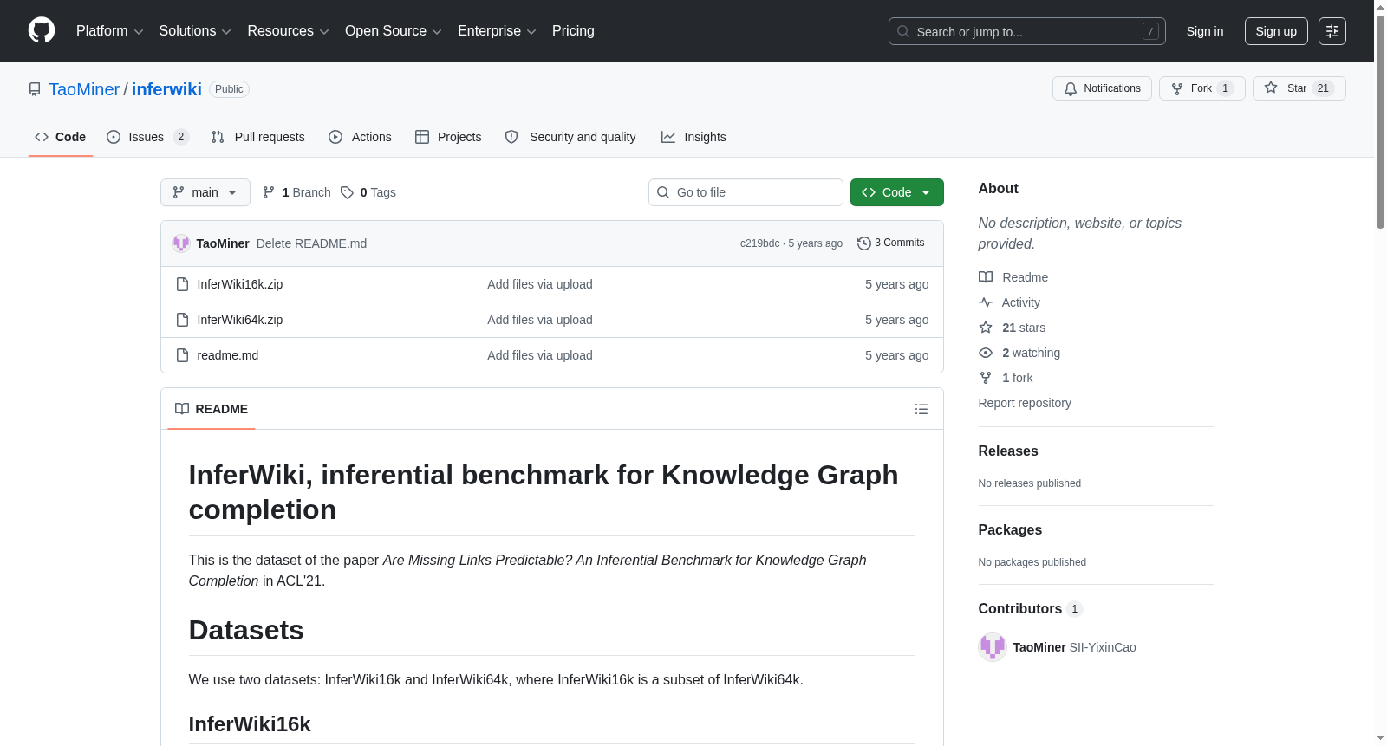Open the Contributors section heading

(1031, 609)
